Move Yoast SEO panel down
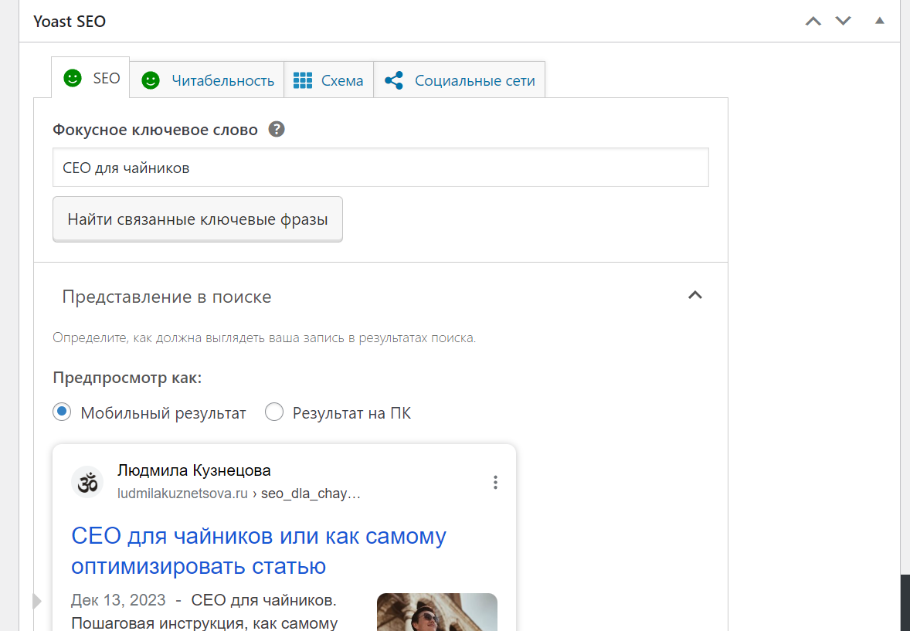 [x=843, y=22]
